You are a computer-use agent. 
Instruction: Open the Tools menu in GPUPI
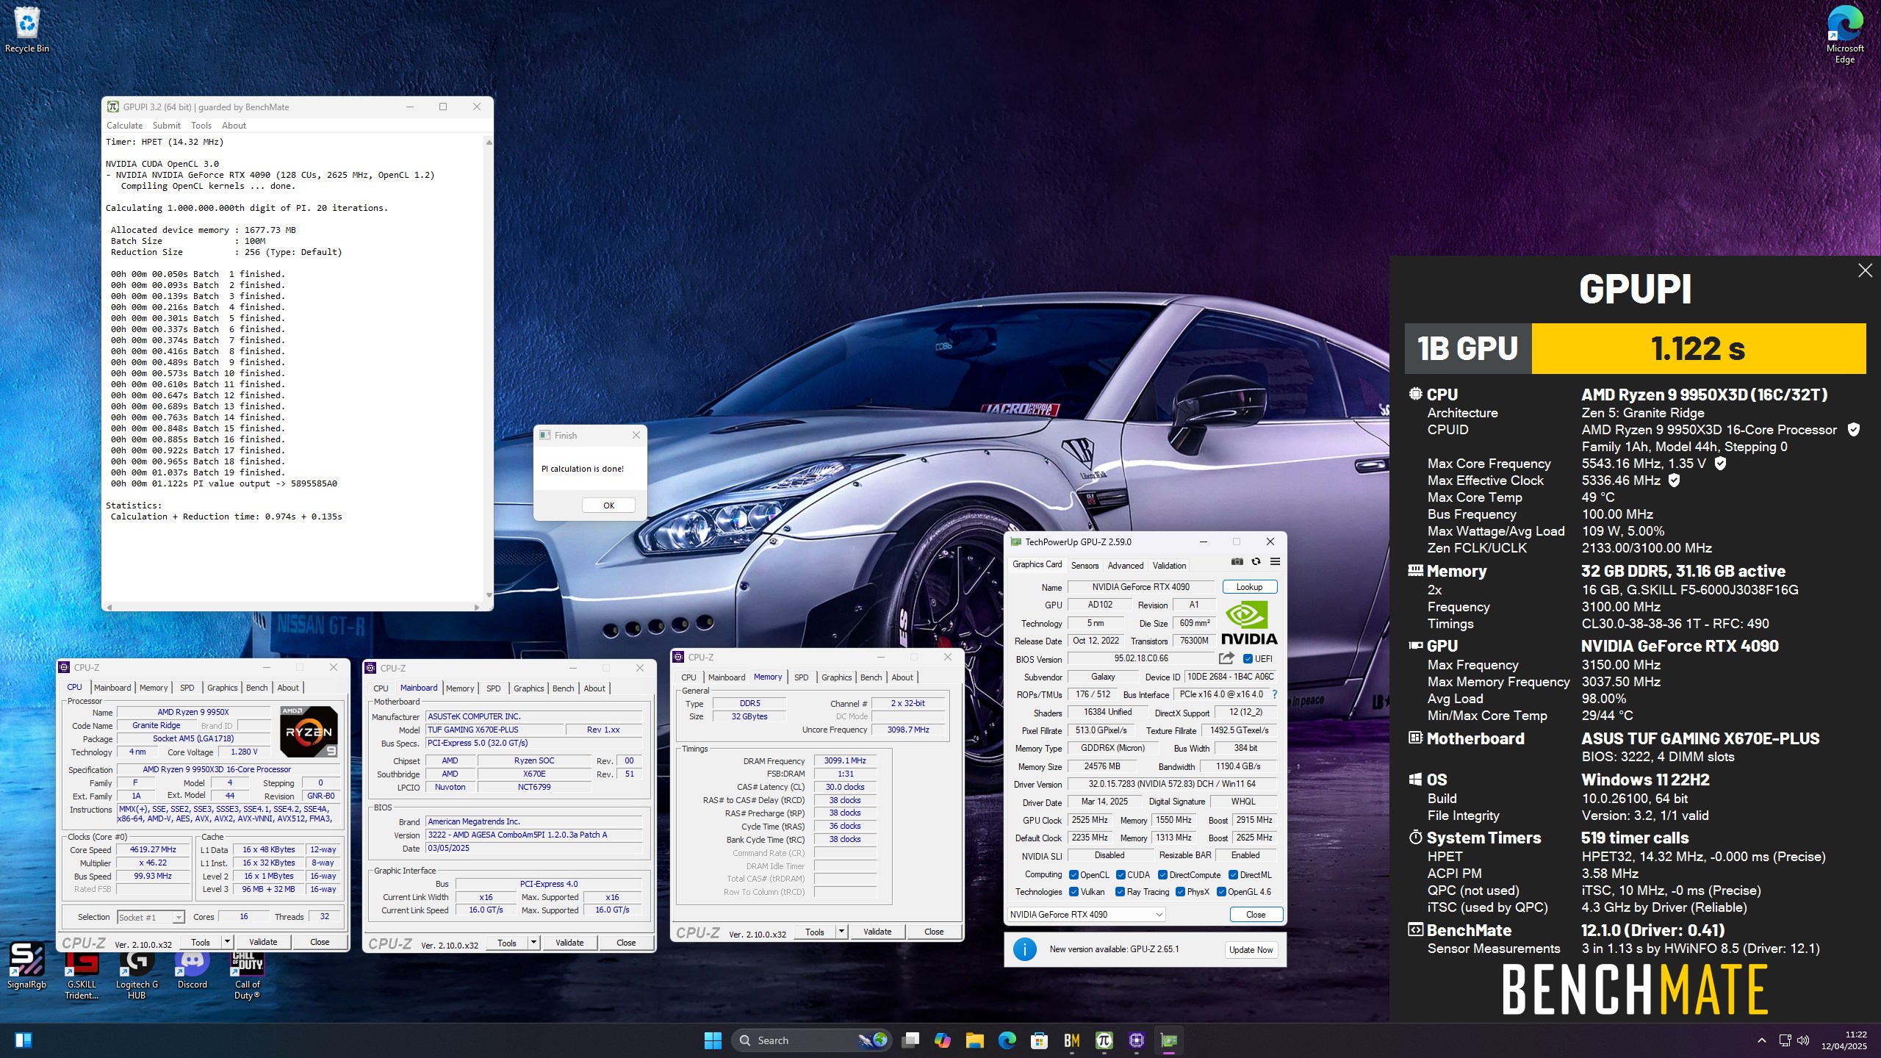click(x=201, y=126)
